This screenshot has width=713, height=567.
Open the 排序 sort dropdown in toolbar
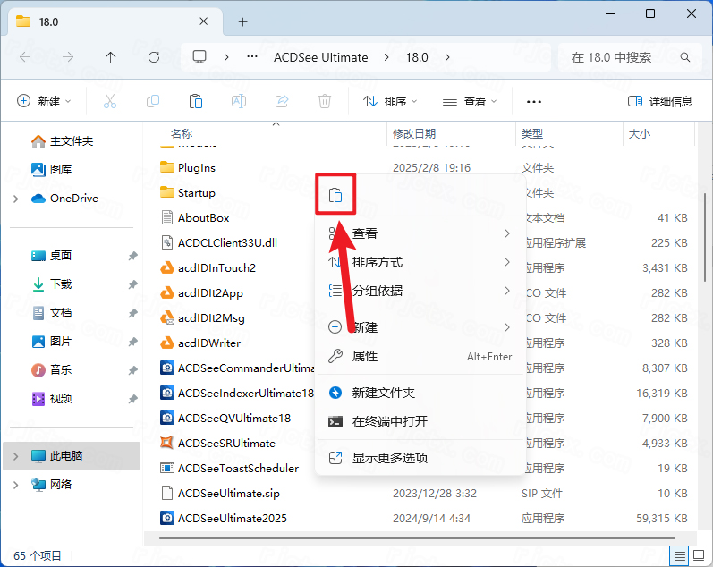pos(390,102)
